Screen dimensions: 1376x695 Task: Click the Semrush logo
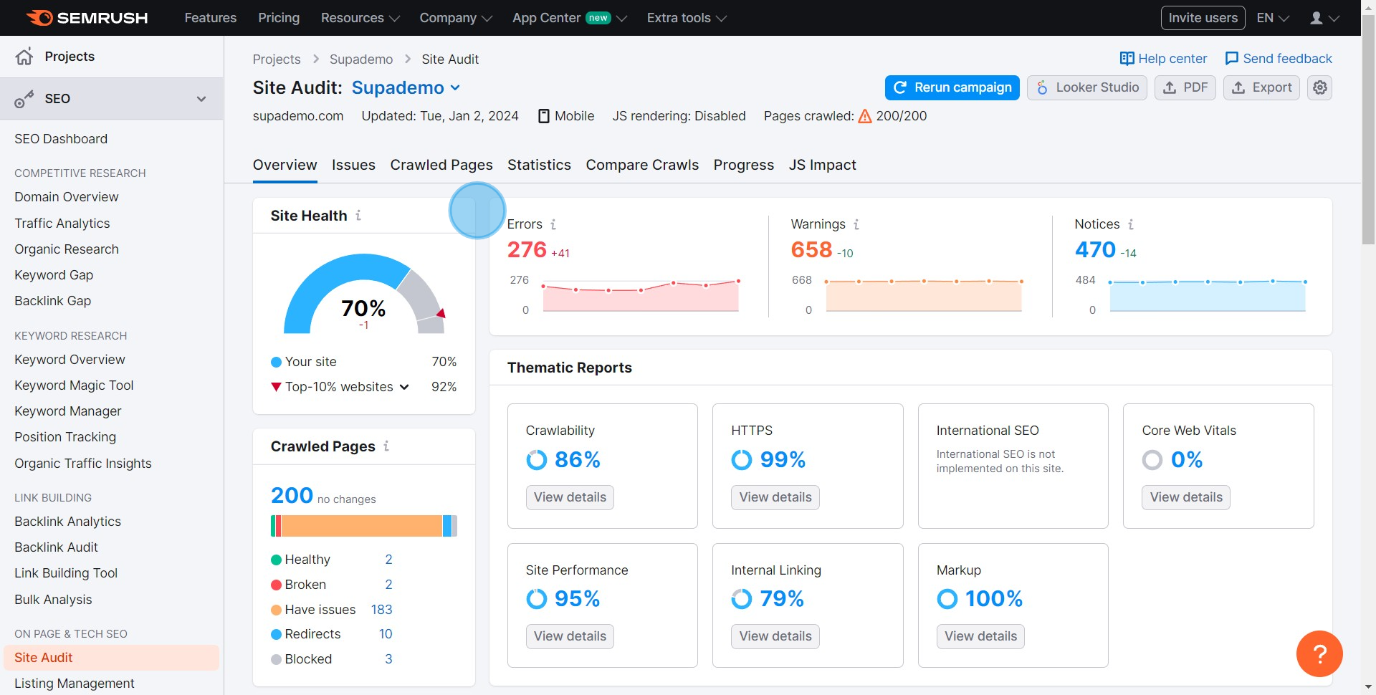click(x=87, y=18)
